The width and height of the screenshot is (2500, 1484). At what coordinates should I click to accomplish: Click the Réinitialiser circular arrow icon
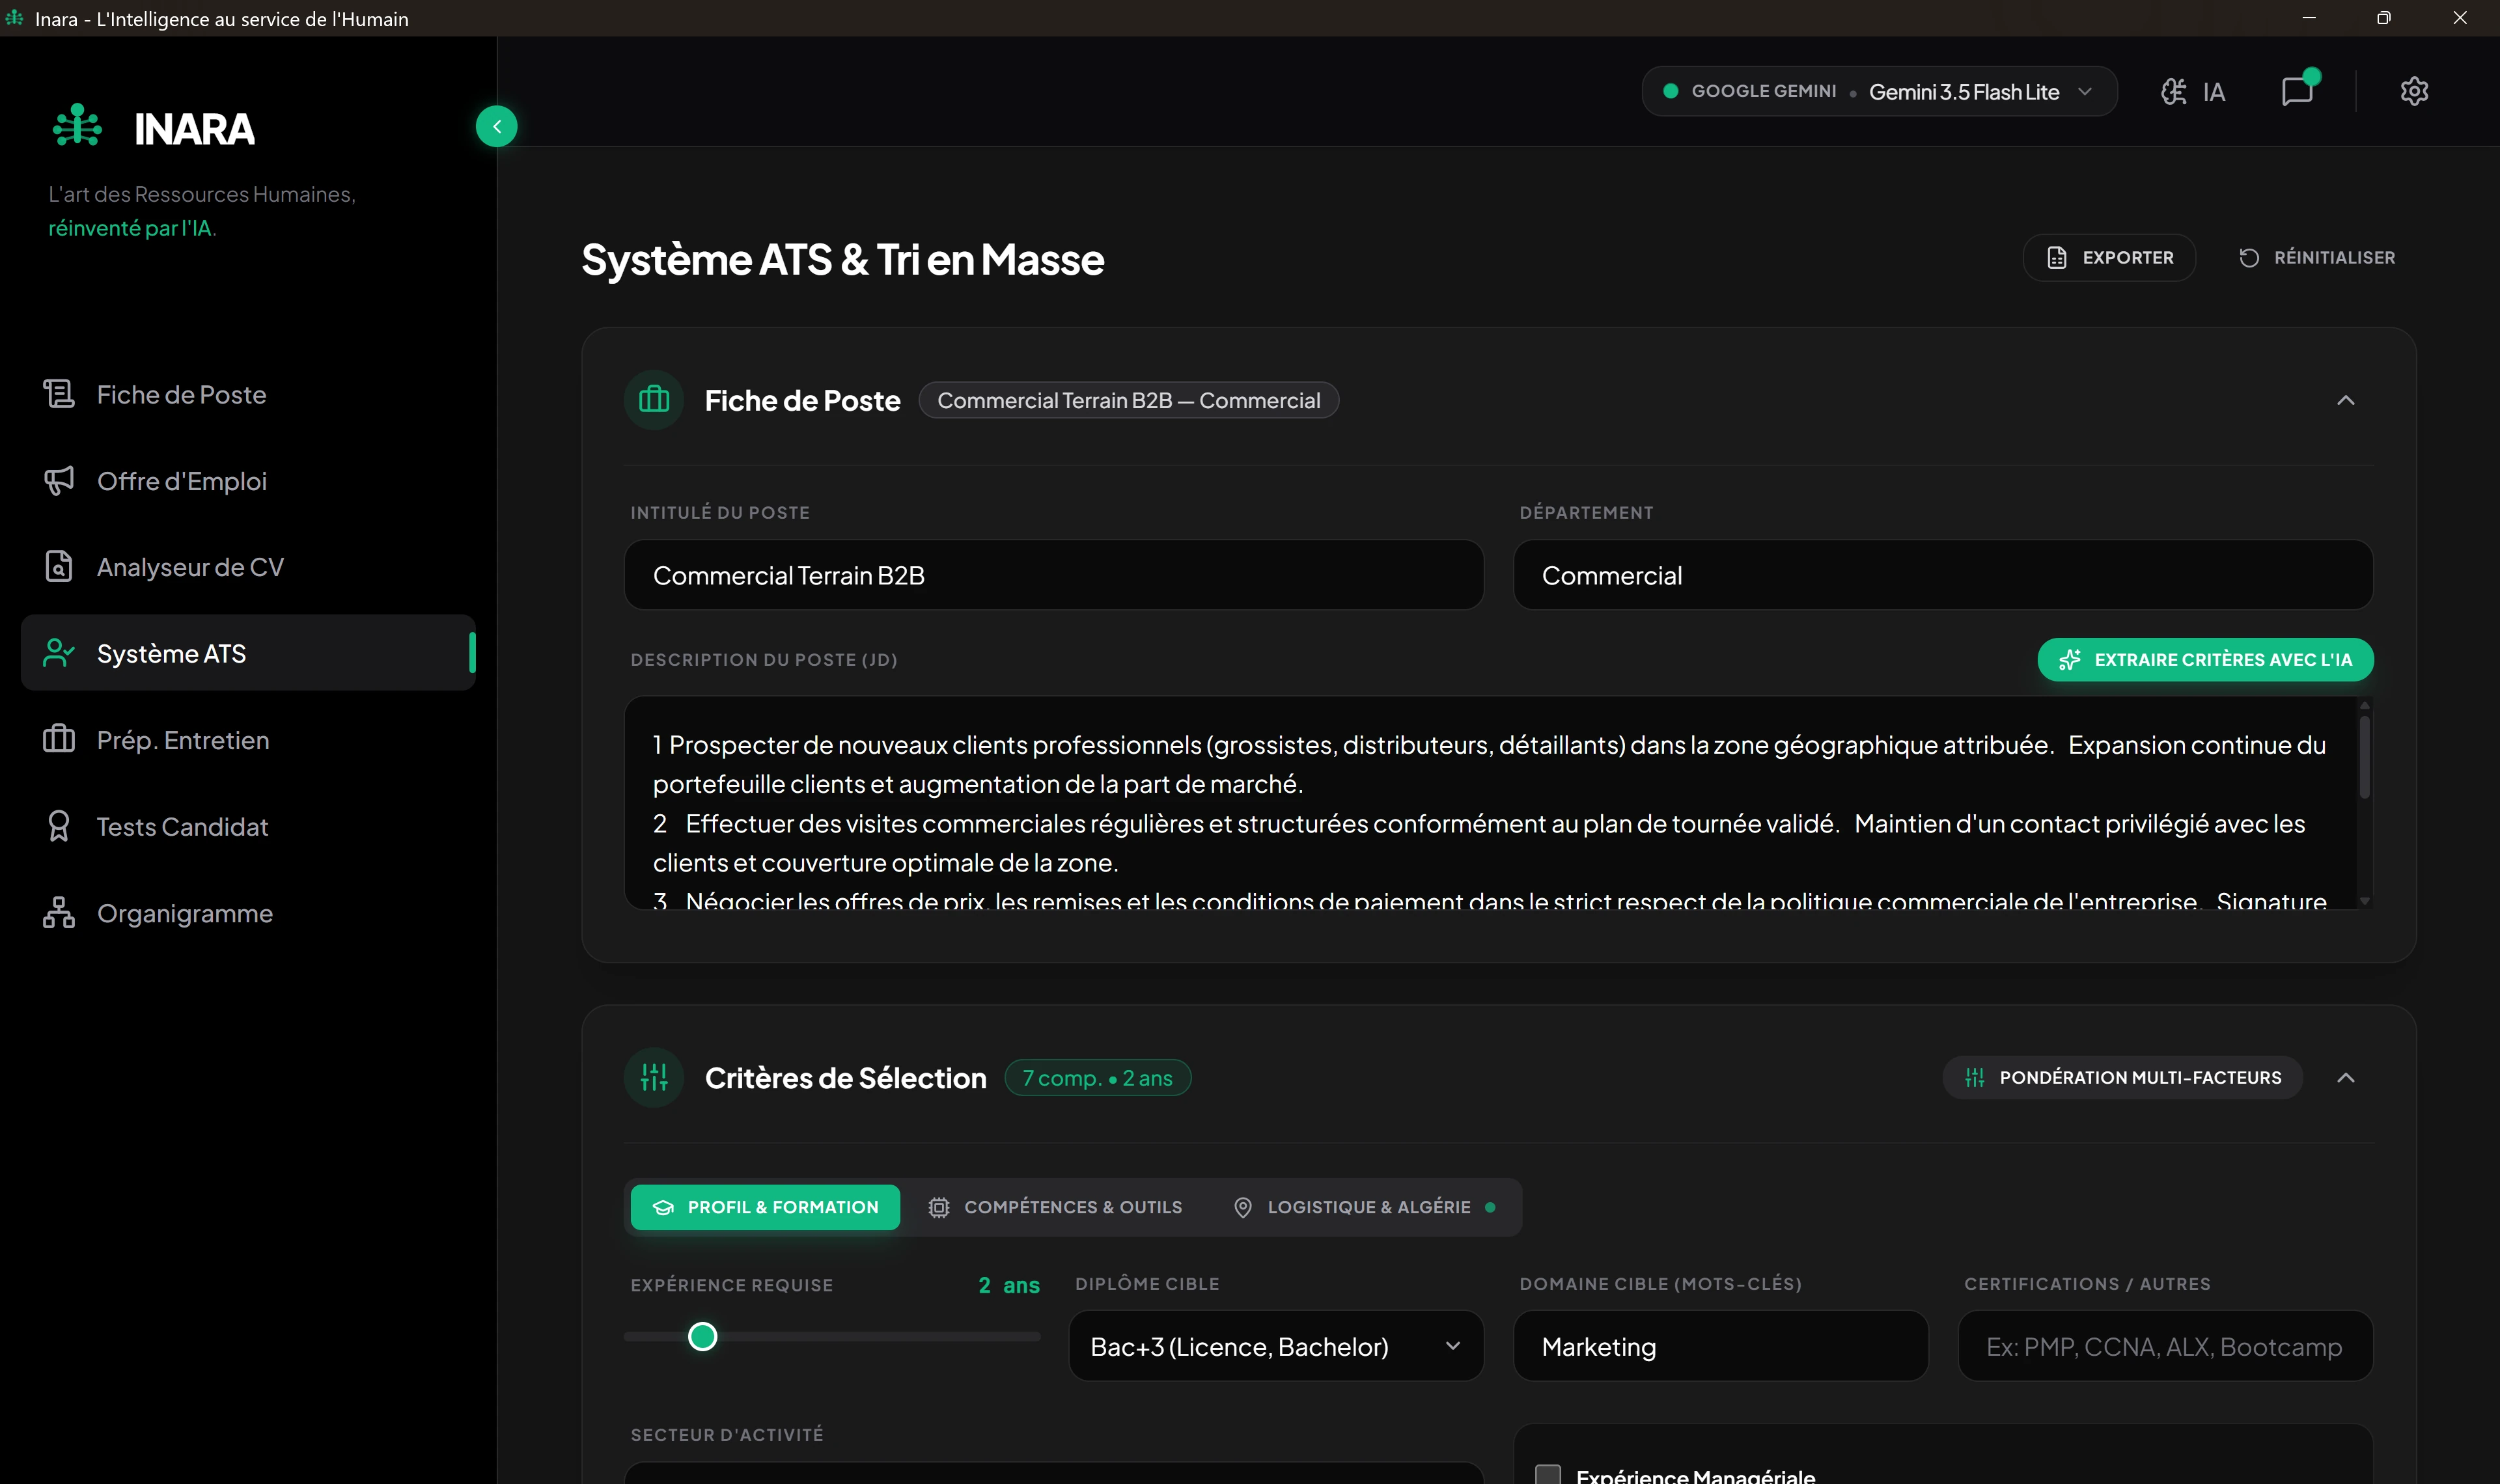click(2248, 258)
